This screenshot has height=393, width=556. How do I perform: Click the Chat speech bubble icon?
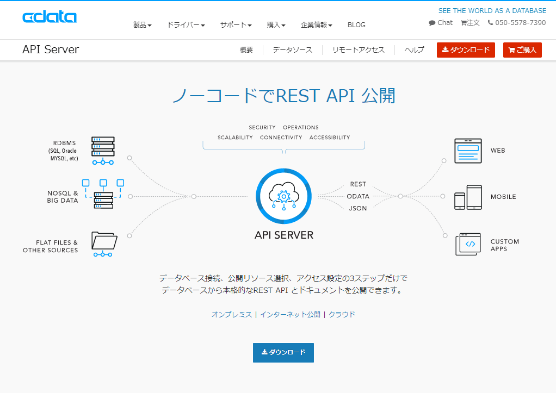(x=432, y=23)
